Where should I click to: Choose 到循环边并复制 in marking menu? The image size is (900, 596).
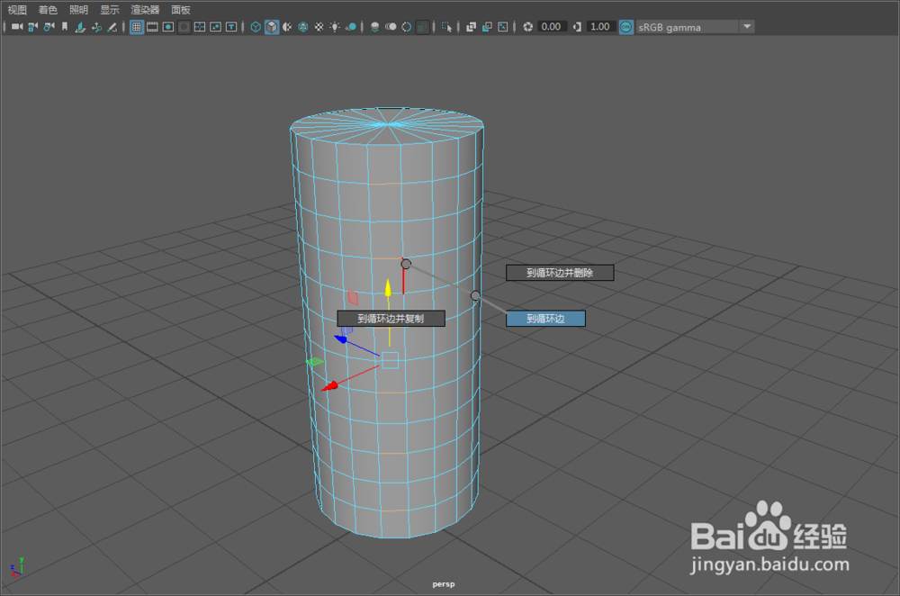click(x=391, y=319)
